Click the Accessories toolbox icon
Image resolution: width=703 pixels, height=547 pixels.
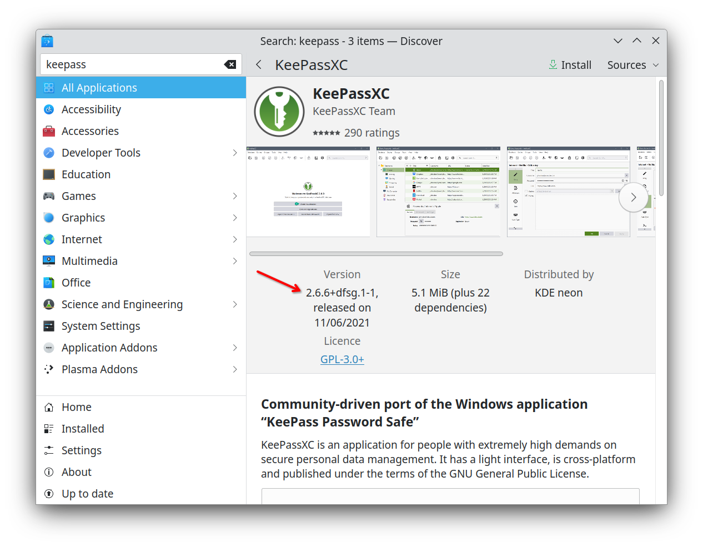[49, 131]
